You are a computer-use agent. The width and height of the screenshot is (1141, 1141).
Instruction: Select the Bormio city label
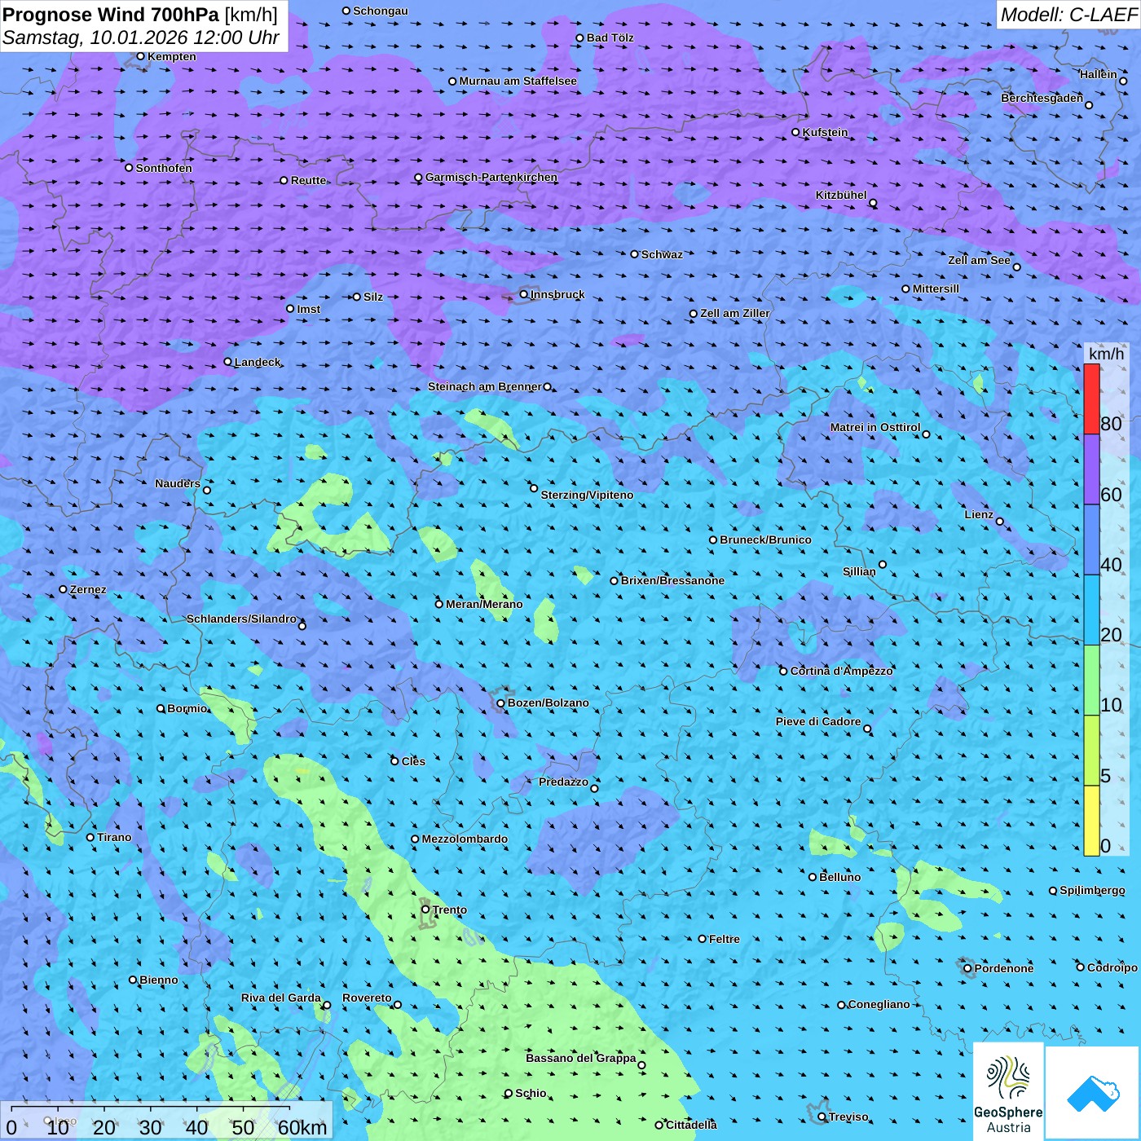point(187,708)
